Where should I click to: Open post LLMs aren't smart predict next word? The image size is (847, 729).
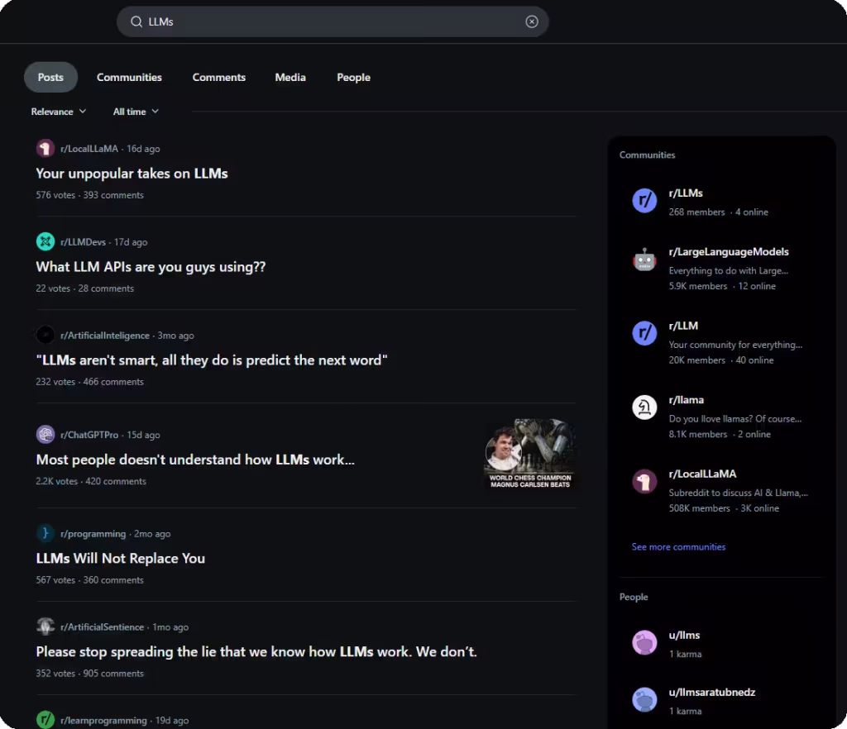click(x=212, y=360)
